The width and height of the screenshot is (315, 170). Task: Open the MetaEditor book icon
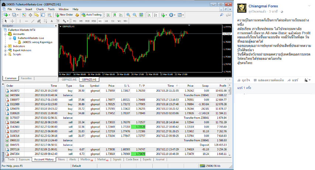(77, 15)
